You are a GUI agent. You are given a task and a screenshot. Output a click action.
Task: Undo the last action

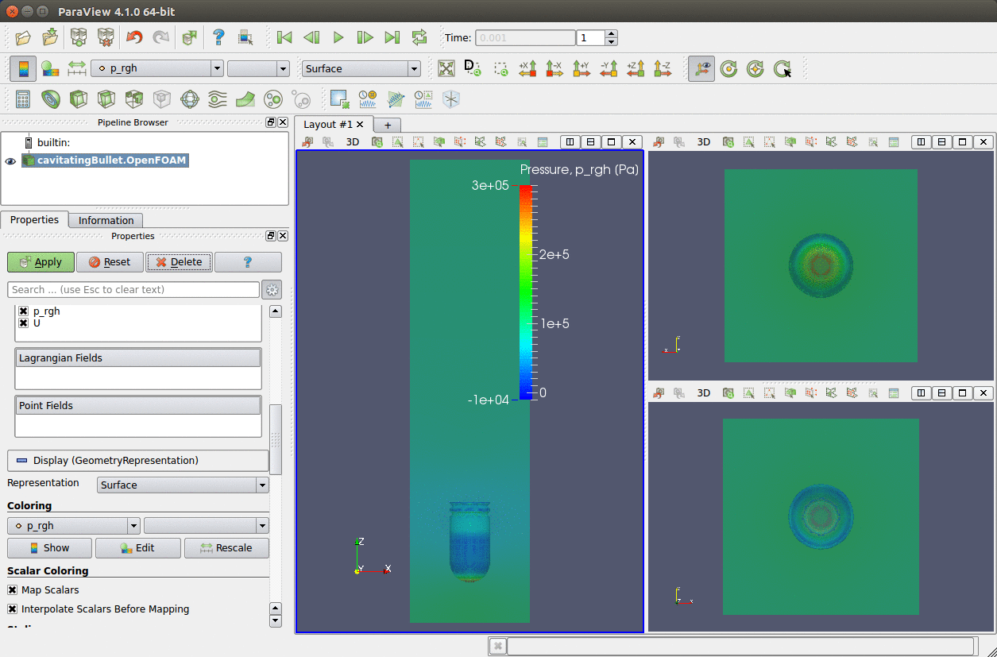point(134,37)
